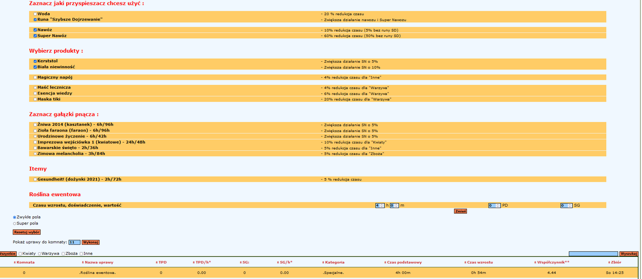The image size is (642, 279).
Task: Sort table by Kategoria column
Action: tap(333, 262)
